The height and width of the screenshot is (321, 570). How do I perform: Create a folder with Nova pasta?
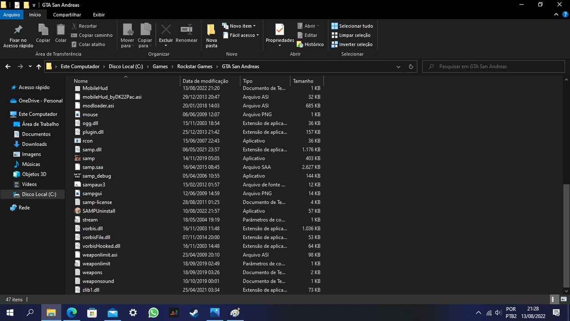point(212,36)
